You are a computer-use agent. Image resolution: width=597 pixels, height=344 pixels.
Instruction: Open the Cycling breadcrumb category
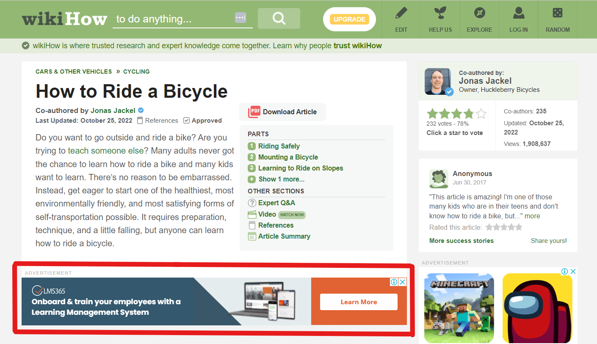[x=136, y=72]
